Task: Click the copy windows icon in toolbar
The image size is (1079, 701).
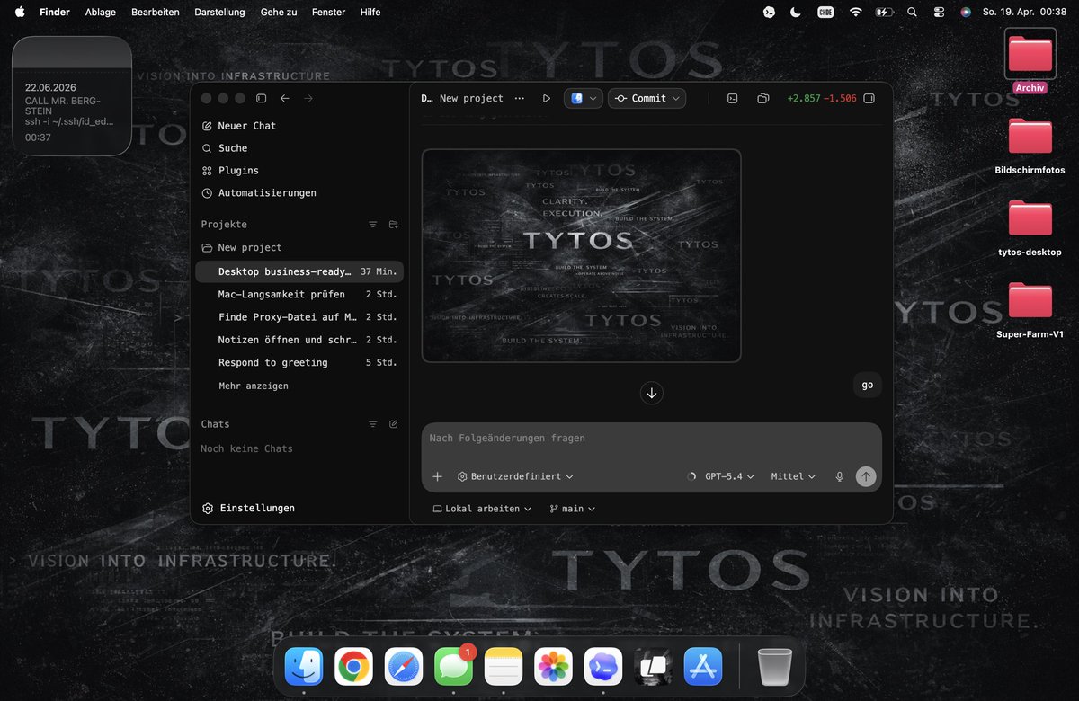Action: (762, 98)
